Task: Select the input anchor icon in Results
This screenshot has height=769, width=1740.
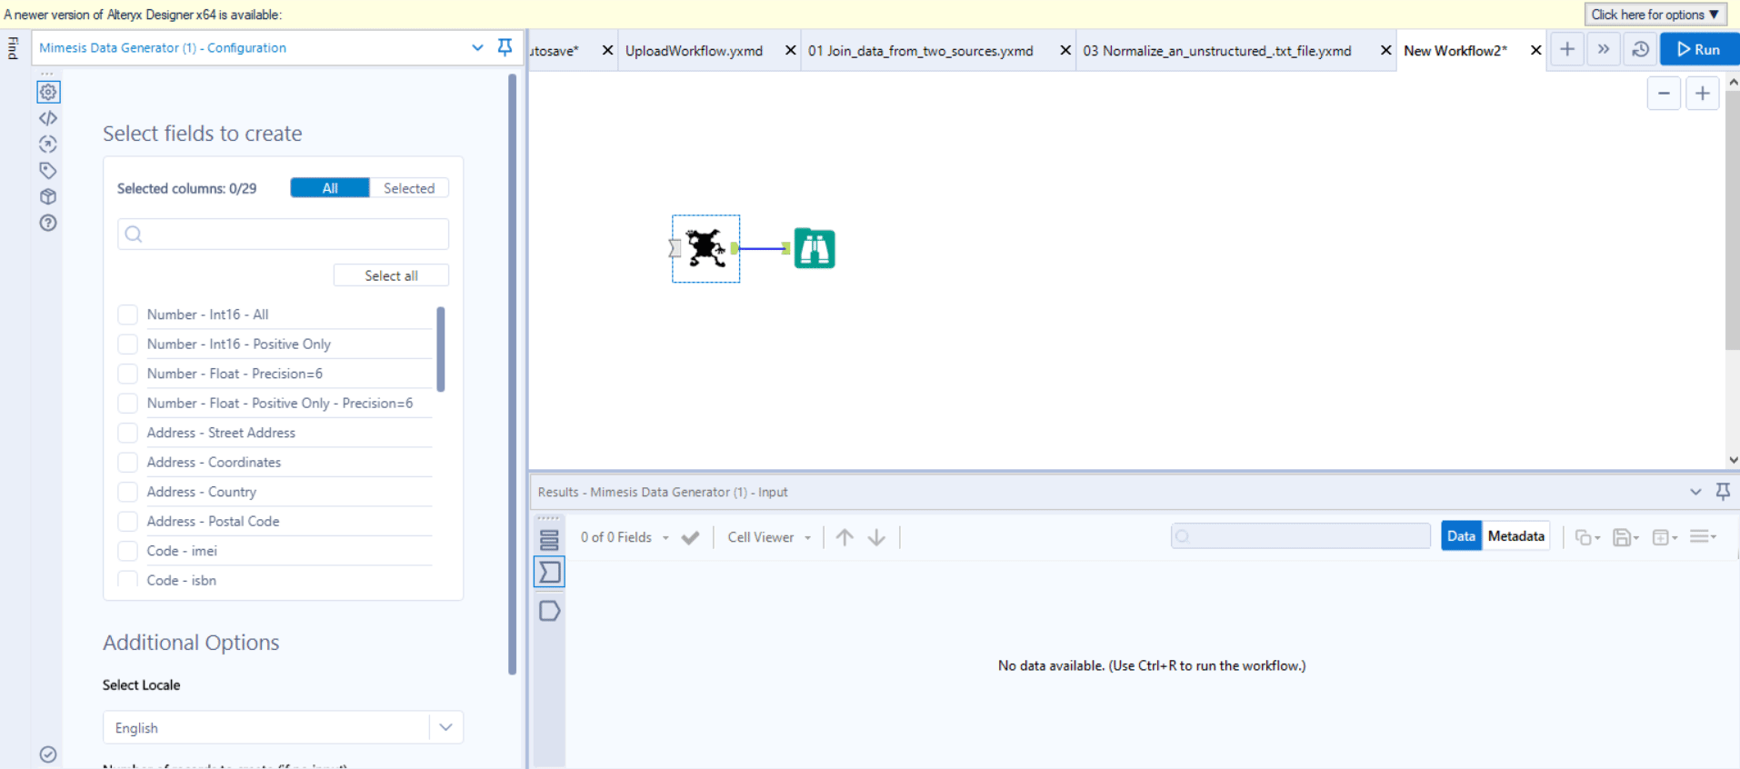Action: pos(550,572)
